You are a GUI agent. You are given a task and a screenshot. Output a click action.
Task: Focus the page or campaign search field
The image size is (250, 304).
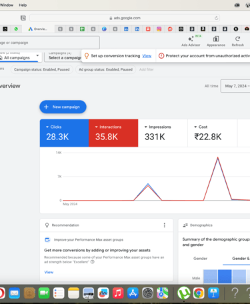tap(49, 43)
